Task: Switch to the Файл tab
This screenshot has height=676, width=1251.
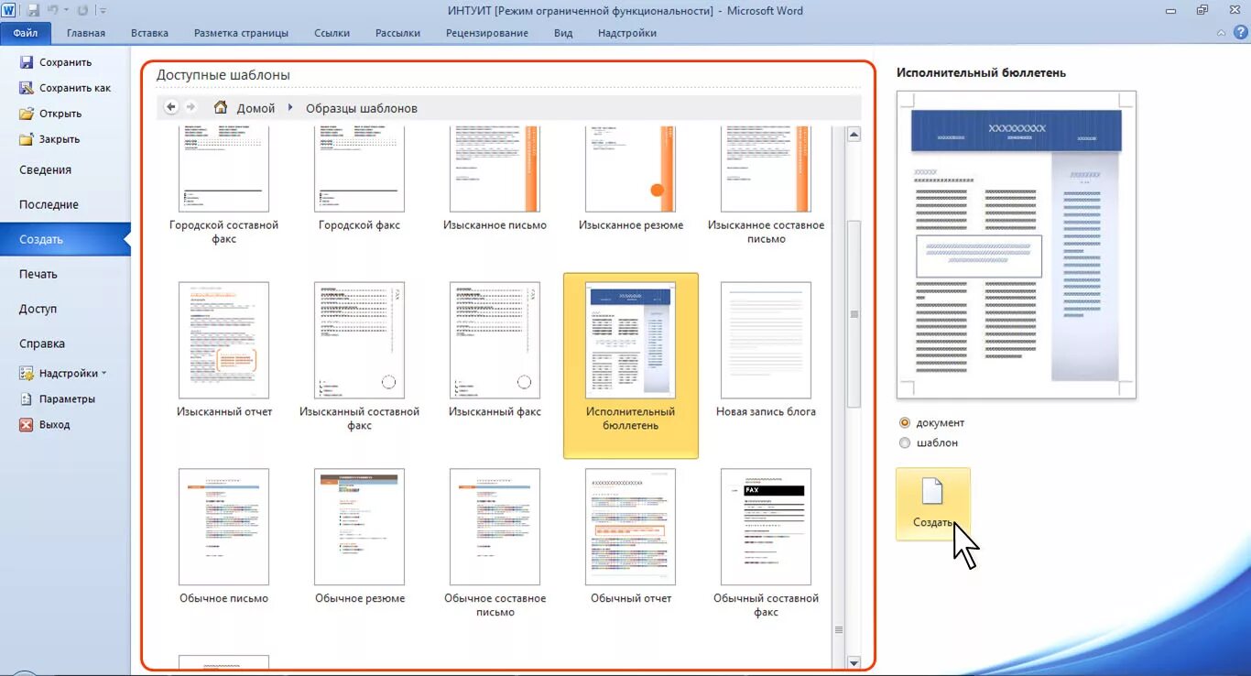Action: (26, 33)
